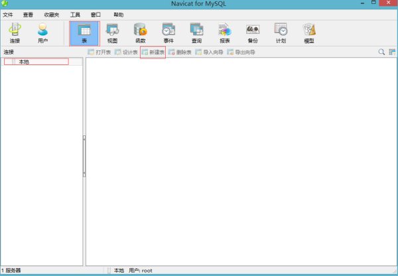Click the 删除表 (Delete Table) button
Screen dimensions: 398x276
(x=180, y=52)
